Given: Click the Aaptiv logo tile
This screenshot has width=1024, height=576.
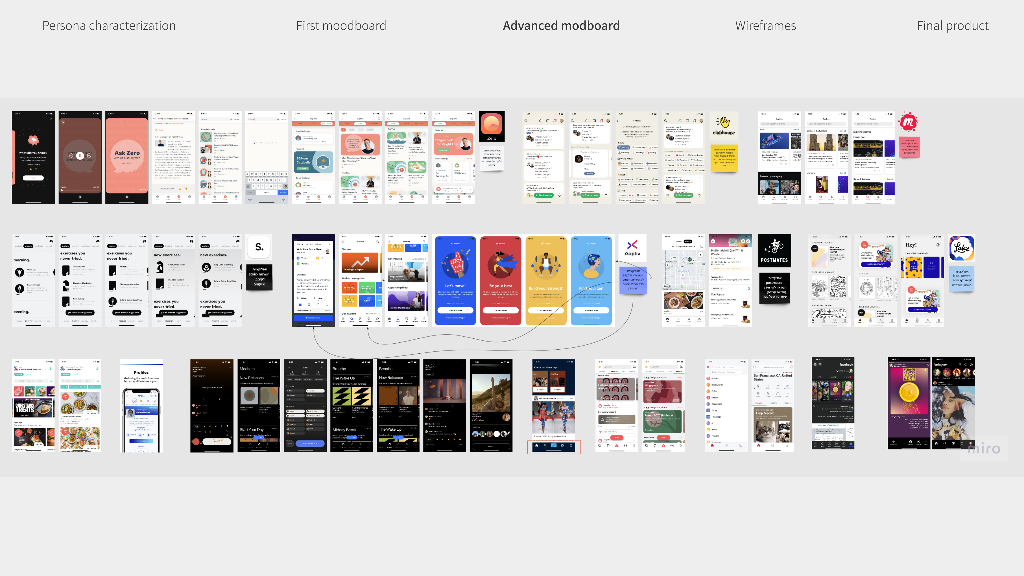Looking at the screenshot, I should click(x=632, y=248).
